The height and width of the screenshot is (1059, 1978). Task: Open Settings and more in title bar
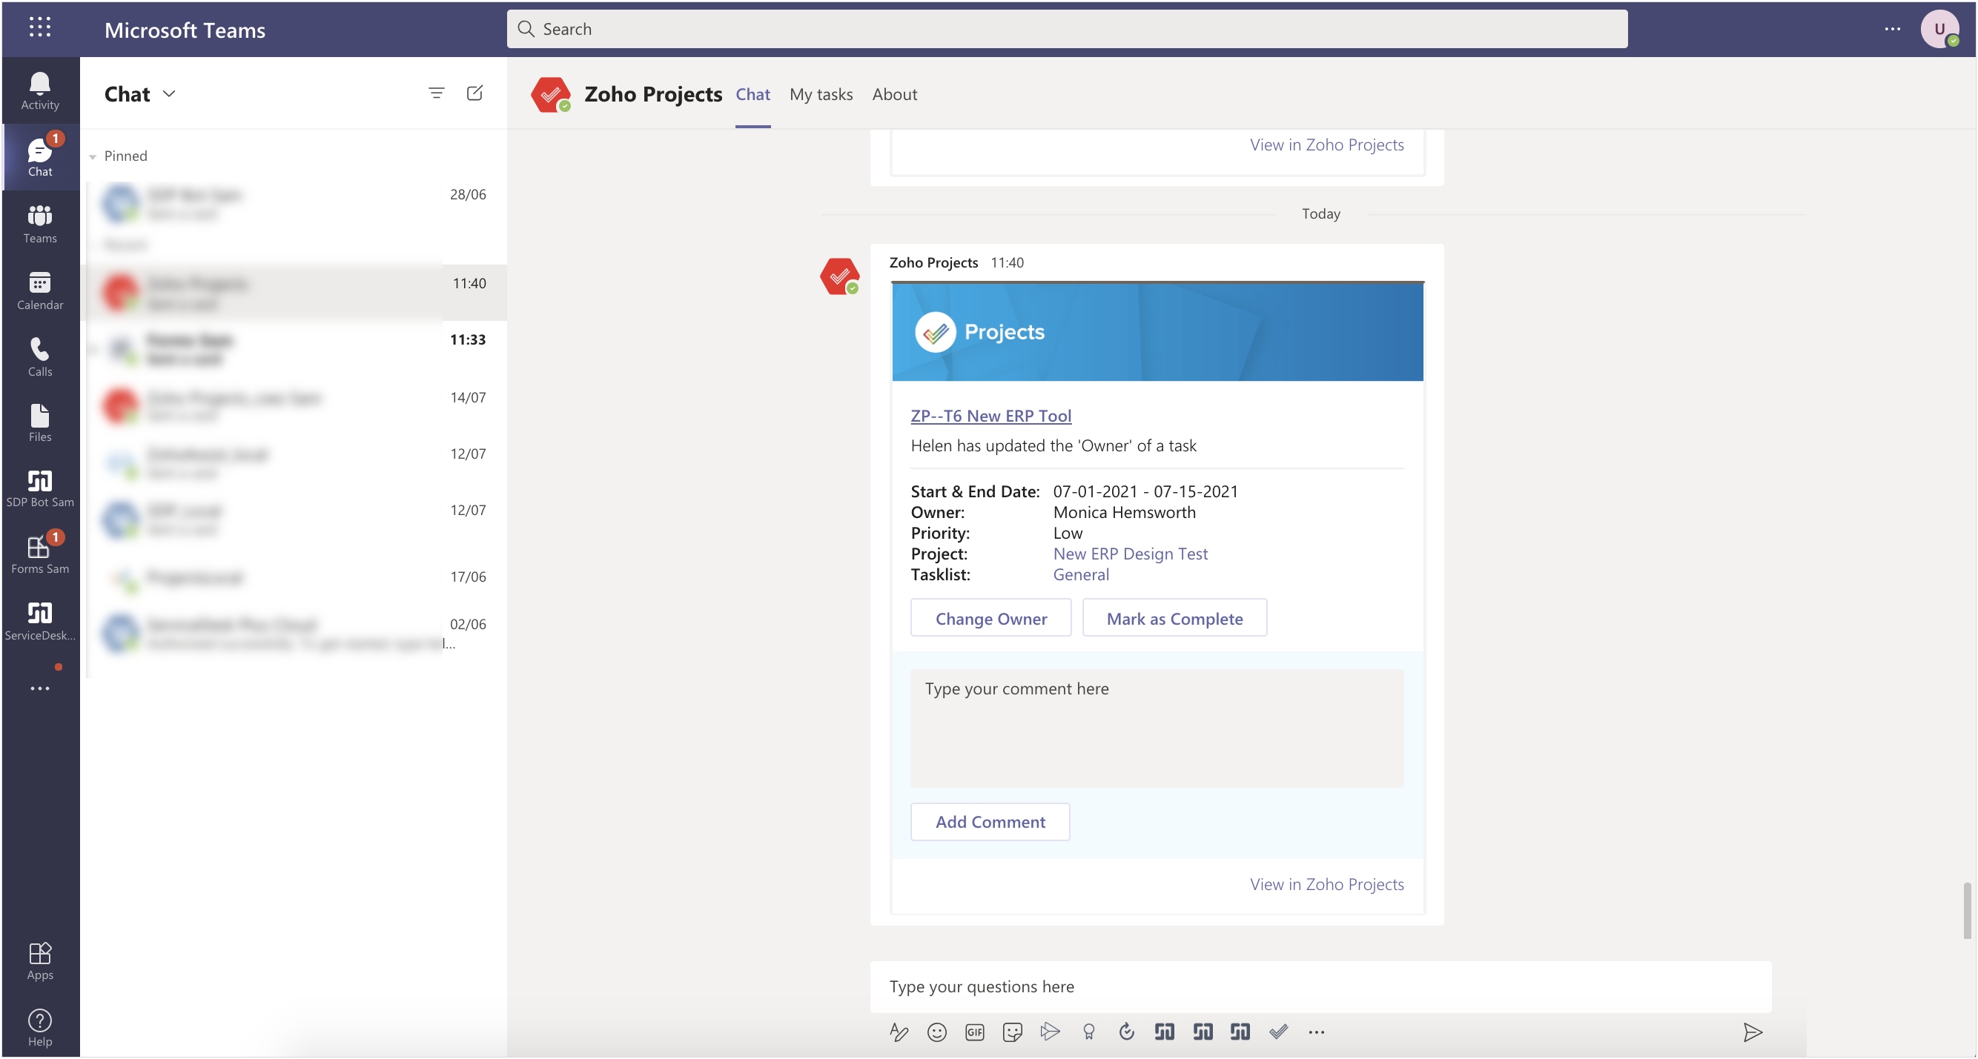click(x=1892, y=29)
